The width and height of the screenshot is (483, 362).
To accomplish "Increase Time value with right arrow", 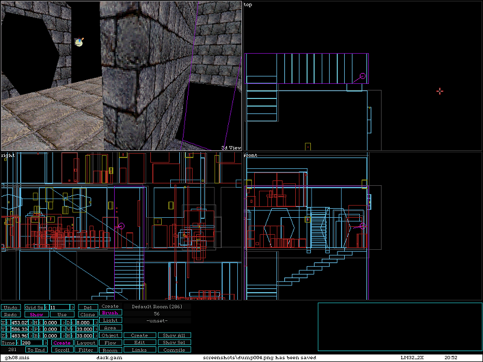I will 46,343.
